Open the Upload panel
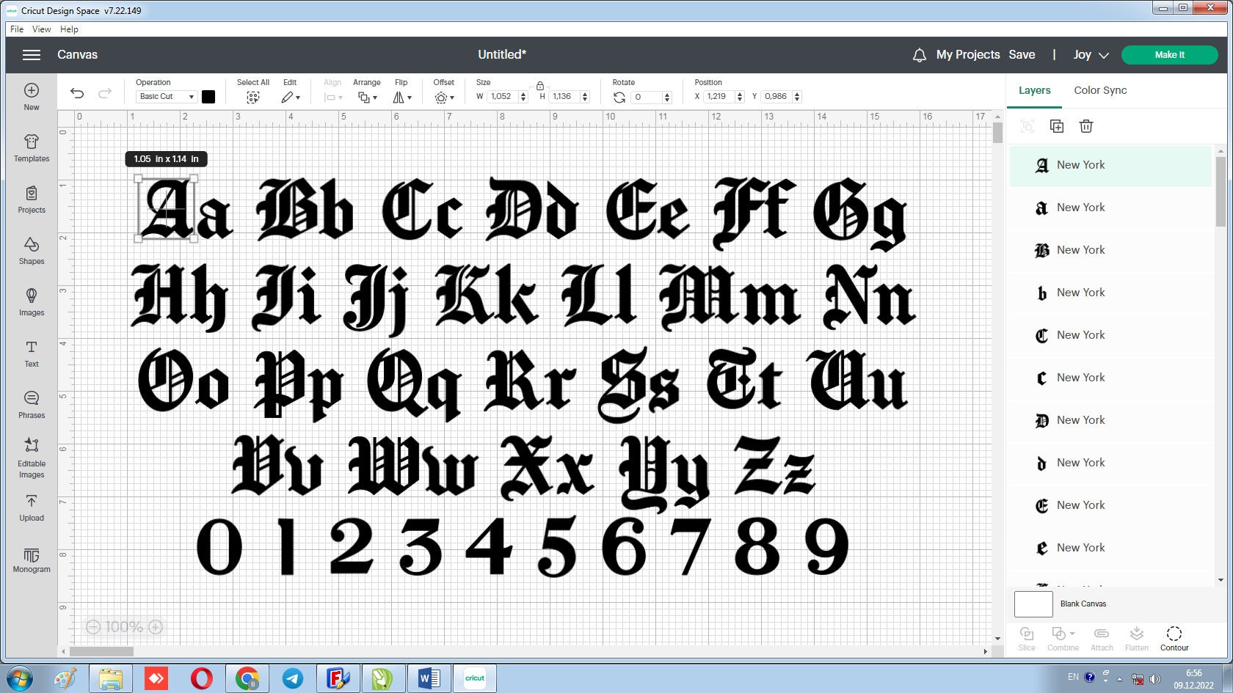This screenshot has height=693, width=1233. [x=31, y=507]
